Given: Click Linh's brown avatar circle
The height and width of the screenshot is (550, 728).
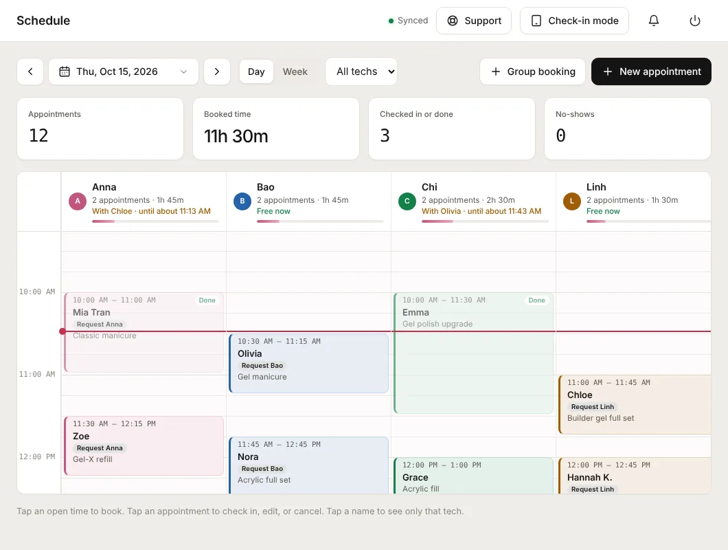Looking at the screenshot, I should (x=572, y=201).
